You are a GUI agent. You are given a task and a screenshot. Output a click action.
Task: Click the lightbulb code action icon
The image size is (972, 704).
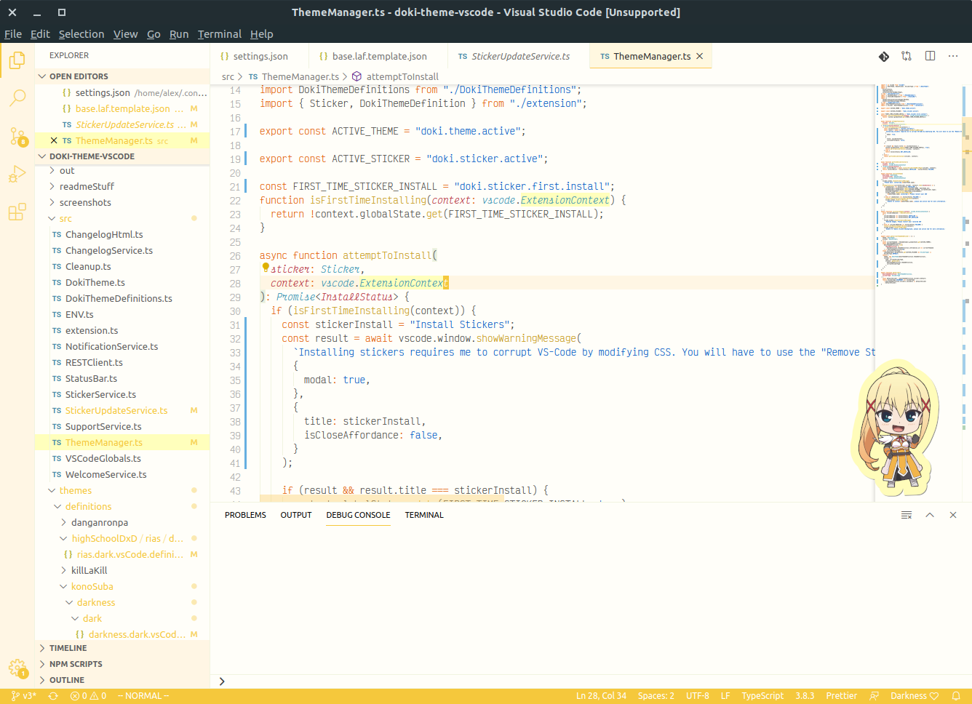(x=266, y=268)
